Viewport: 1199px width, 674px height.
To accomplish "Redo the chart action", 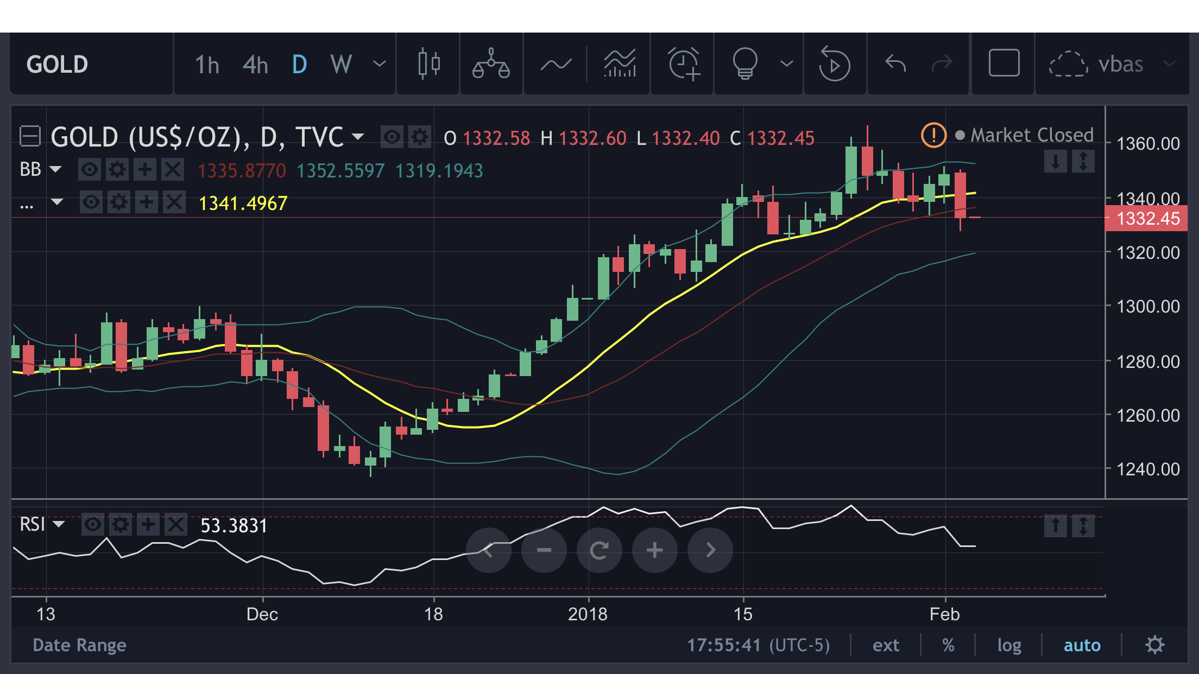I will point(942,64).
